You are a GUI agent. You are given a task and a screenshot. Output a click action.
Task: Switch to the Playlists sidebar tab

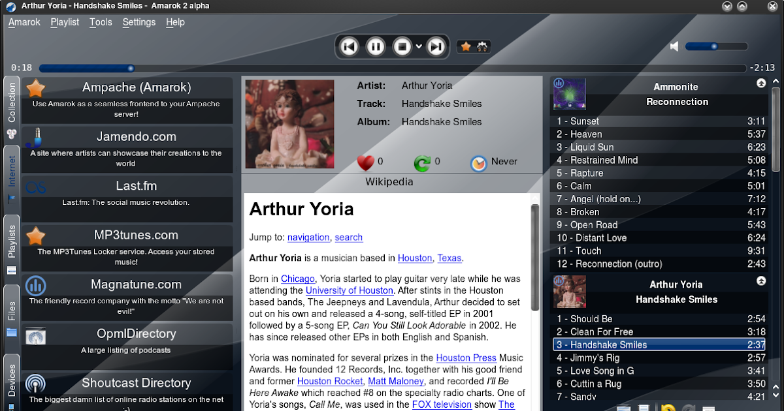point(12,248)
